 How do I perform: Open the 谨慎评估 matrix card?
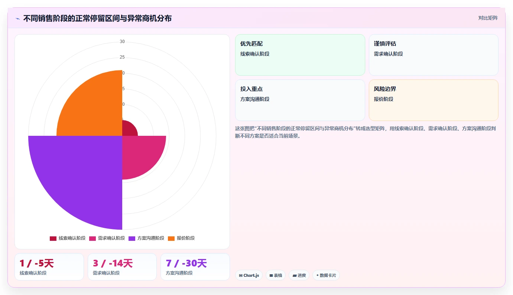click(x=434, y=55)
